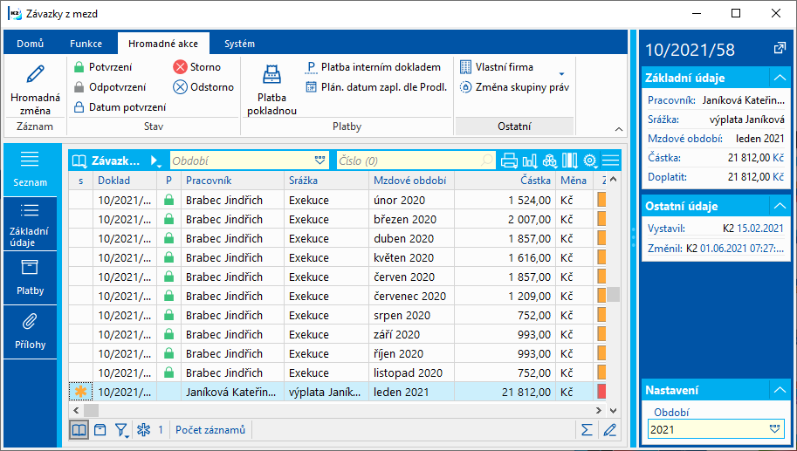The width and height of the screenshot is (797, 451).
Task: Switch to the Systém tab
Action: 239,44
